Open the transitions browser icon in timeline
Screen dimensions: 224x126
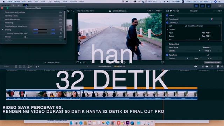pos(222,66)
